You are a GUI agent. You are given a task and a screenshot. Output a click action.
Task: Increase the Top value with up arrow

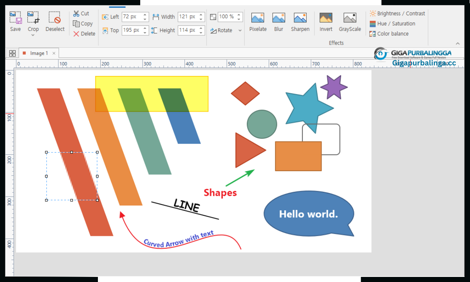tap(145, 28)
